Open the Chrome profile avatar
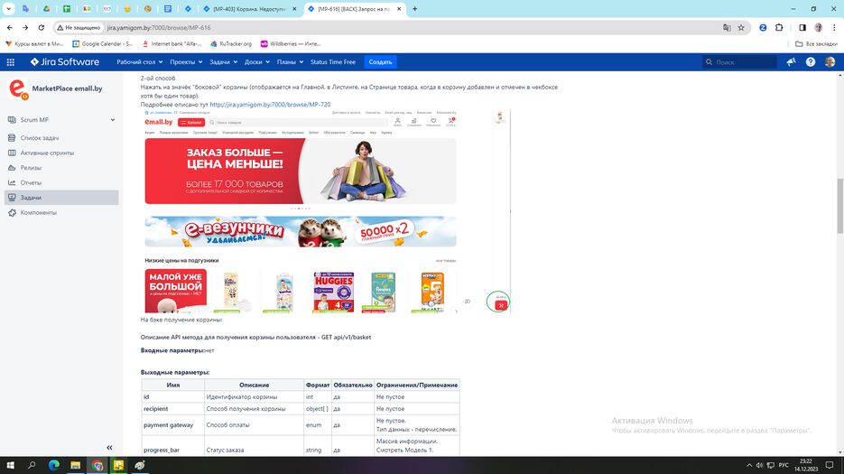 pos(818,27)
